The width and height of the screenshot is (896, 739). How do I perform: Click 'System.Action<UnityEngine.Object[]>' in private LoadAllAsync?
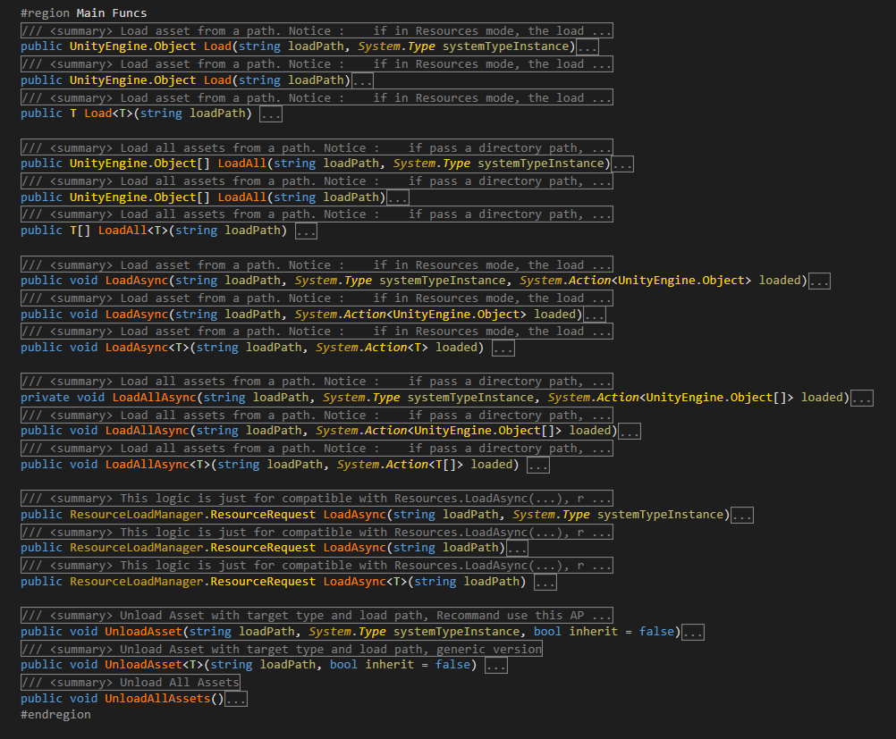click(671, 398)
